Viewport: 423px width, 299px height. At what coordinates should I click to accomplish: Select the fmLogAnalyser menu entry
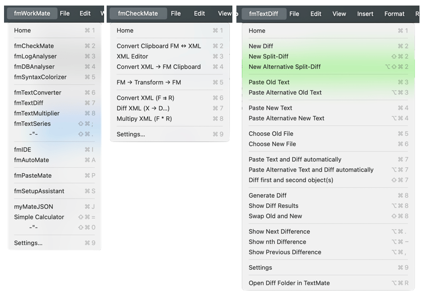pos(35,56)
